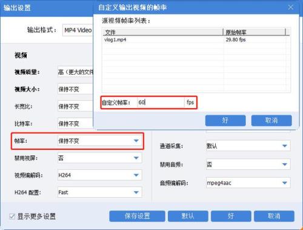Viewport: 303px width, 230px height.
Task: Close the custom frame rate dialog
Action: 290,7
